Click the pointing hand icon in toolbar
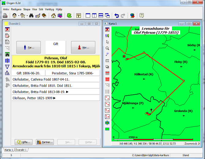 click(38, 16)
